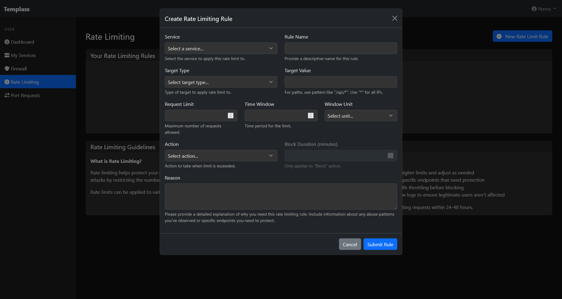Click the Port Requests arrows icon
Image resolution: width=562 pixels, height=299 pixels.
(x=7, y=95)
